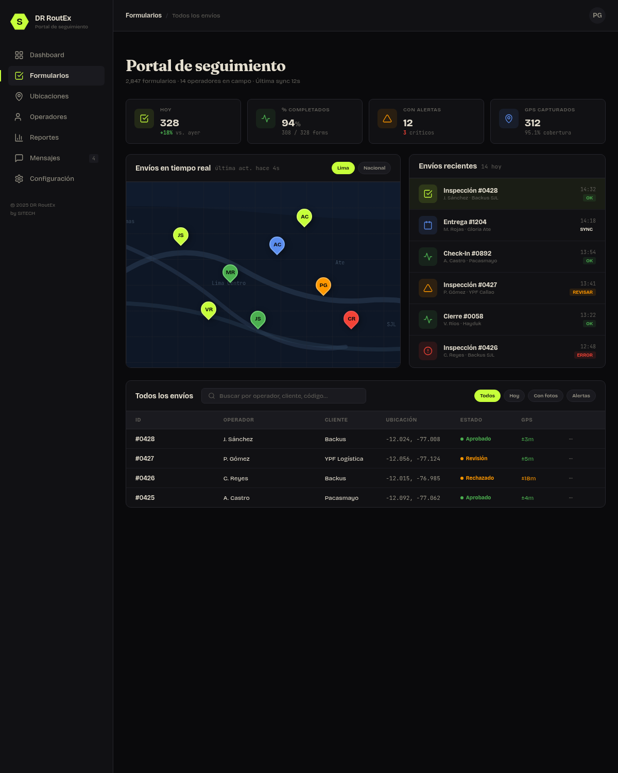The height and width of the screenshot is (773, 618).
Task: Click the PG user avatar
Action: tap(597, 15)
